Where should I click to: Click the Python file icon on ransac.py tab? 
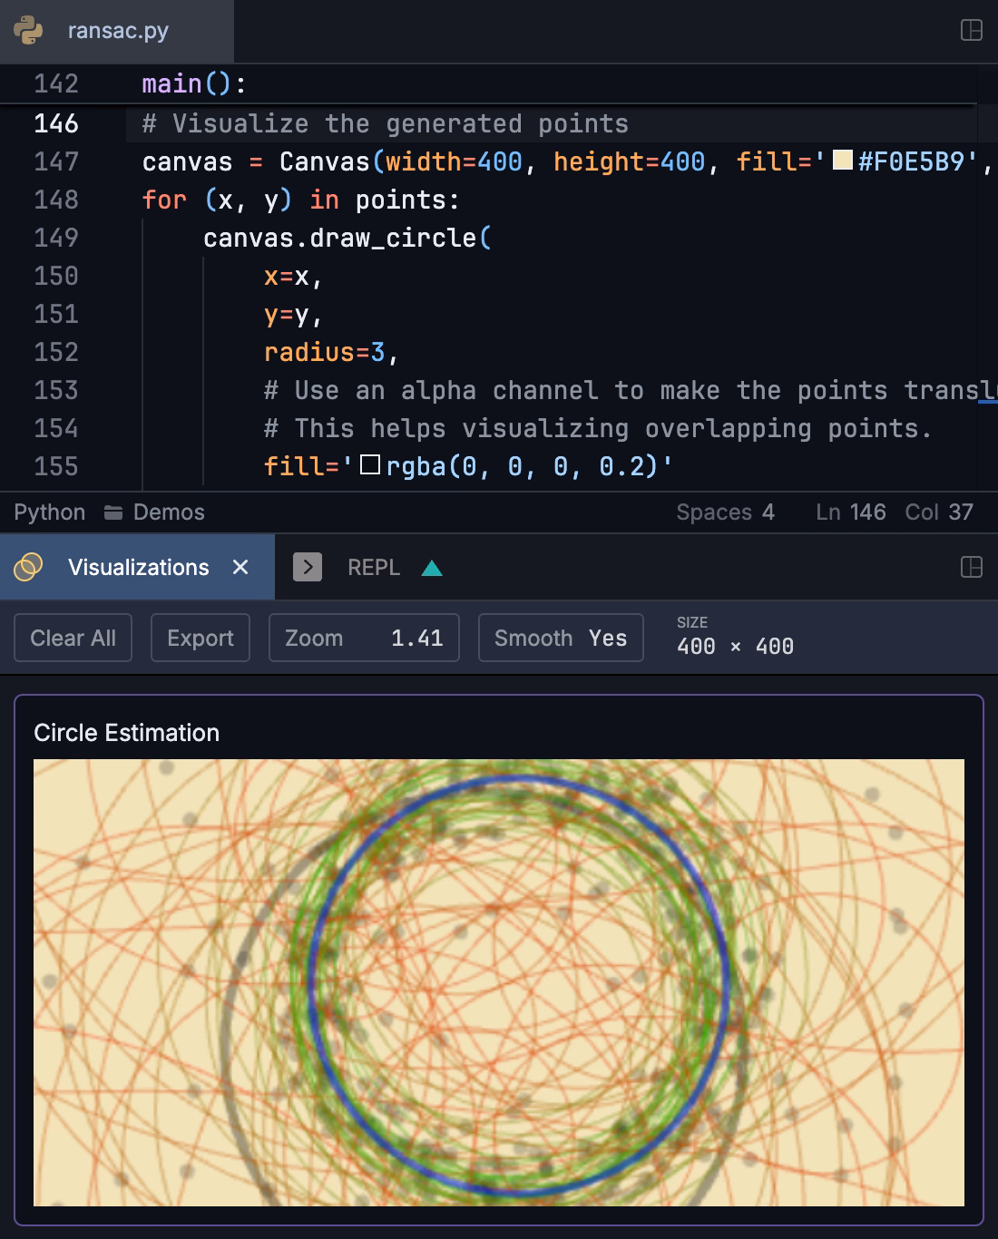tap(28, 30)
